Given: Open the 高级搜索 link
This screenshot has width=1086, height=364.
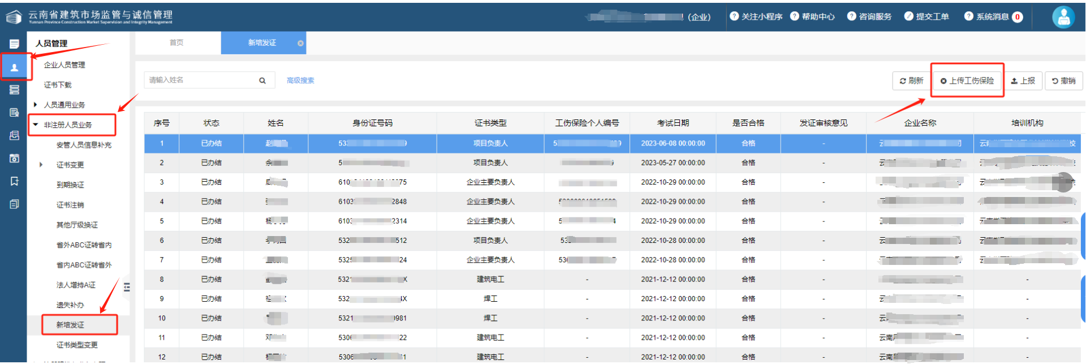Looking at the screenshot, I should 300,80.
